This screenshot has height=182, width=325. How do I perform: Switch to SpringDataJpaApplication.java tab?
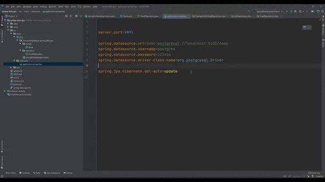click(100, 16)
